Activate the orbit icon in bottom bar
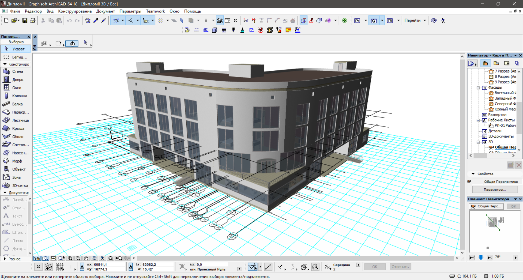Viewport: 523px width, 280px height. pyautogui.click(x=94, y=258)
